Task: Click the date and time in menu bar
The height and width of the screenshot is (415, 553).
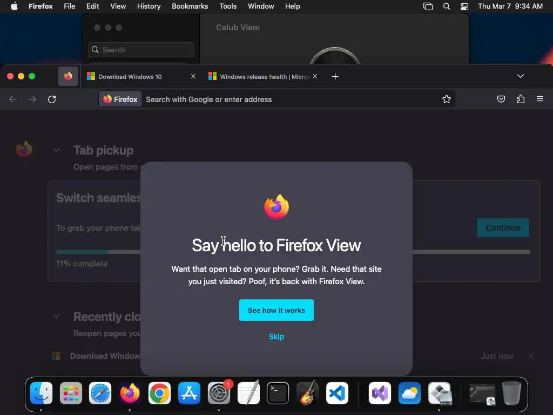Action: click(x=510, y=6)
